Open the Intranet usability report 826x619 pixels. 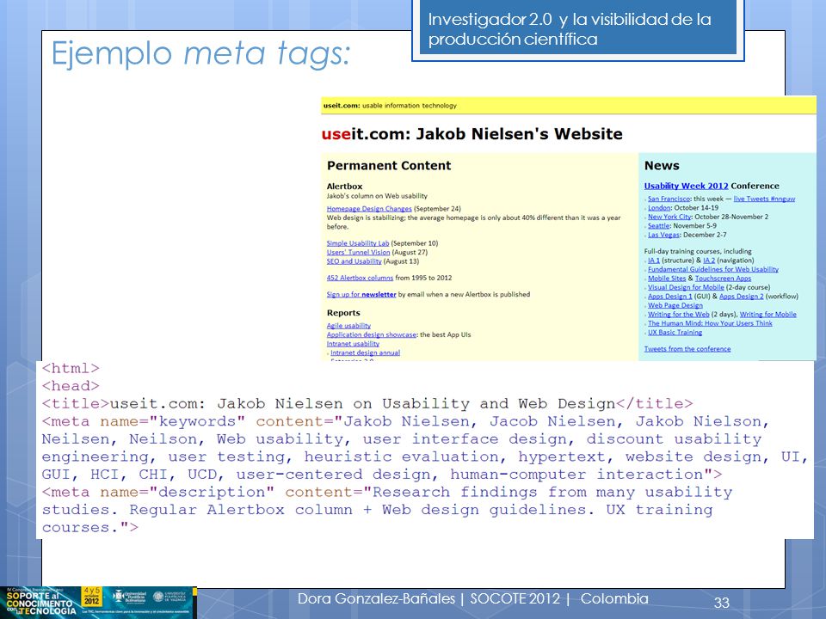[x=353, y=344]
